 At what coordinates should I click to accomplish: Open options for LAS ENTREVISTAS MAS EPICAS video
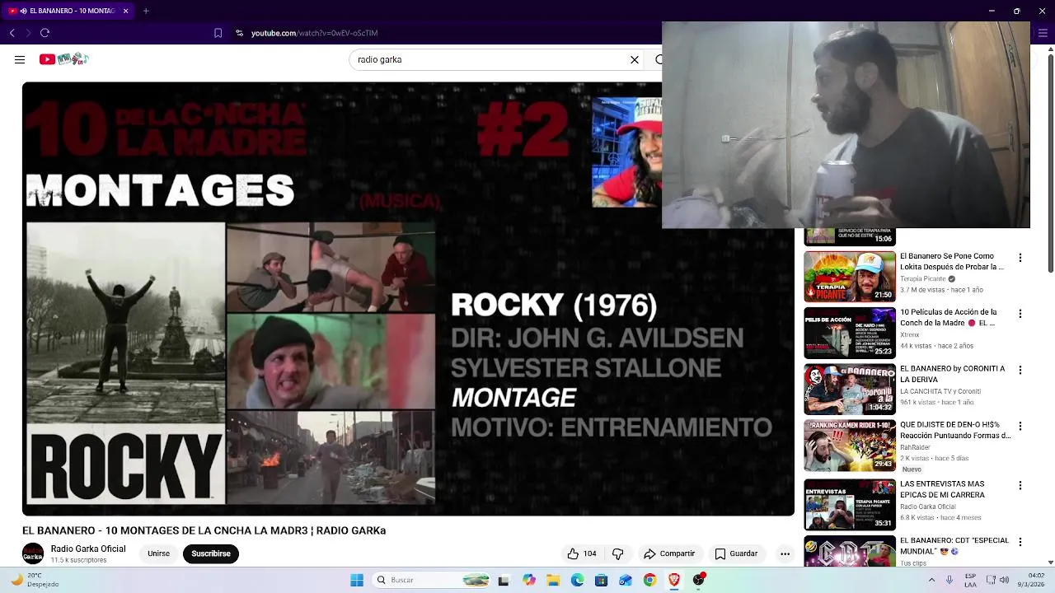tap(1020, 486)
